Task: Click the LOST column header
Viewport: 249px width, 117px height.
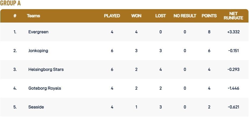Action: point(160,16)
